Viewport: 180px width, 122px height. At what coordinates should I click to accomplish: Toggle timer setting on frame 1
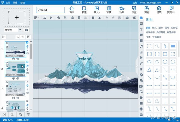pyautogui.click(x=27, y=46)
